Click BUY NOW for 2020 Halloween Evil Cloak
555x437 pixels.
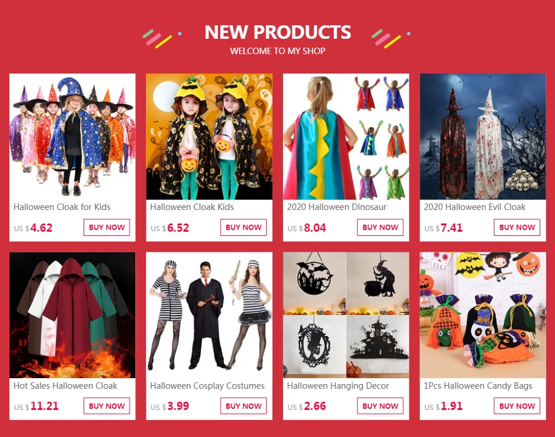click(517, 227)
